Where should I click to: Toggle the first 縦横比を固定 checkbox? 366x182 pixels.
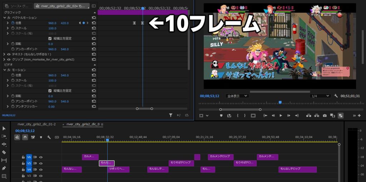(x=50, y=38)
